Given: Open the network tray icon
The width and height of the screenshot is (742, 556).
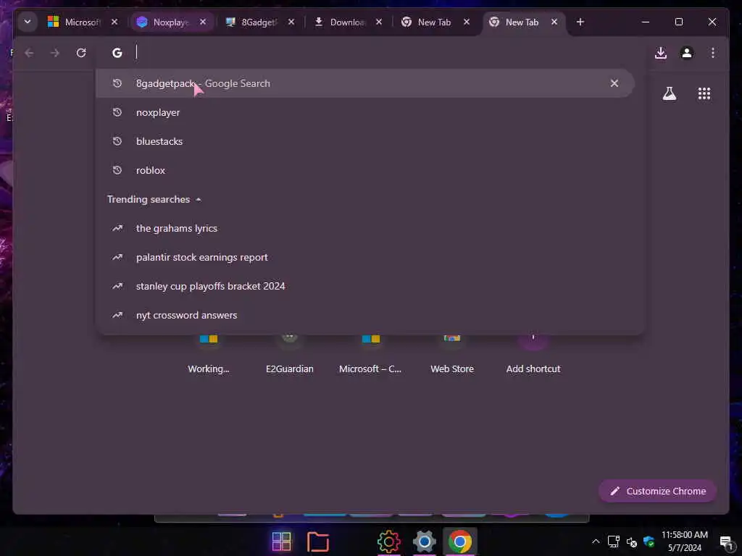Looking at the screenshot, I should tap(613, 542).
